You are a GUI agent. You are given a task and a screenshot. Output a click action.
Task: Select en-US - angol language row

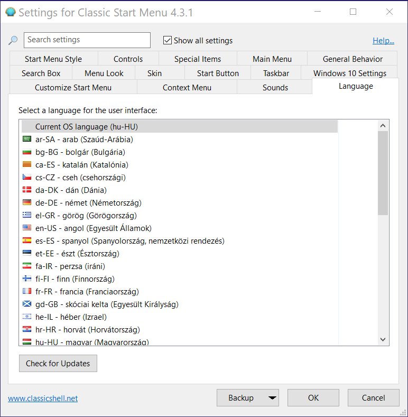180,228
